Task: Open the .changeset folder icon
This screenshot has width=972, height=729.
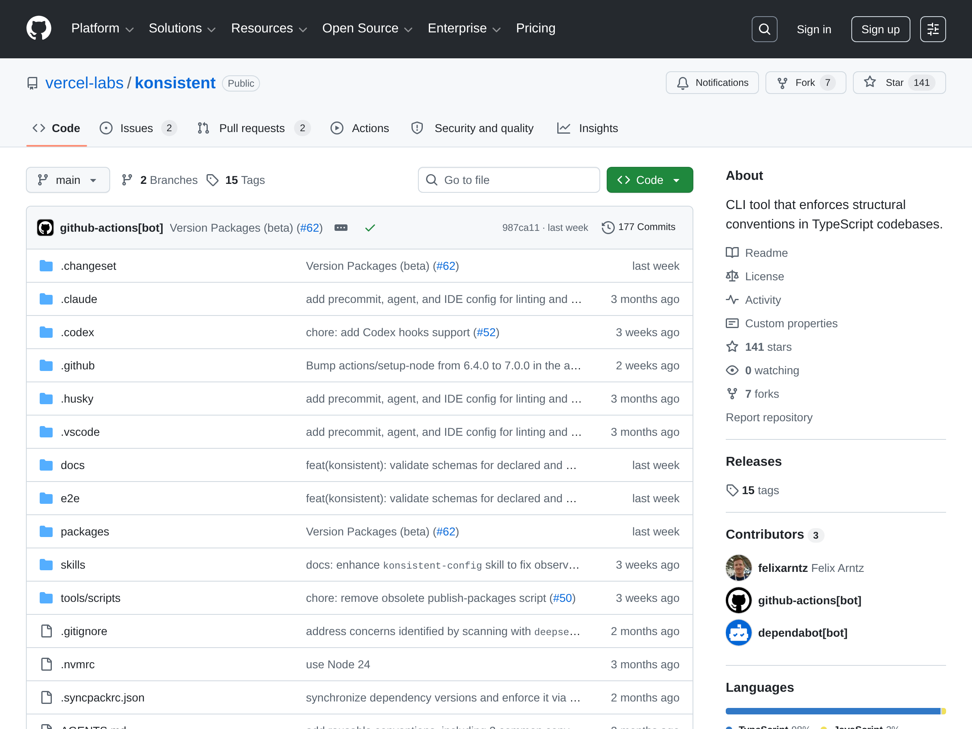Action: click(x=46, y=266)
